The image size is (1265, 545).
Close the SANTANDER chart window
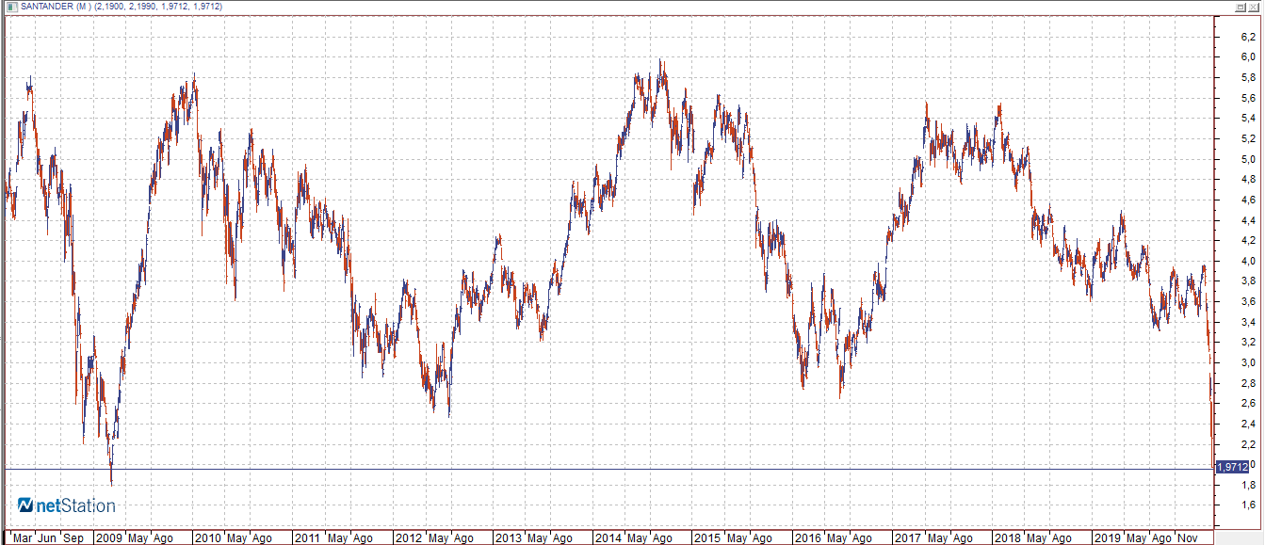(1255, 7)
